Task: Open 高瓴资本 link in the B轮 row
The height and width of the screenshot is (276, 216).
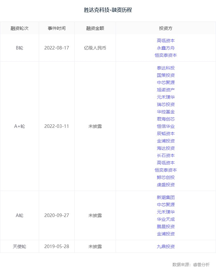Action: click(x=165, y=41)
